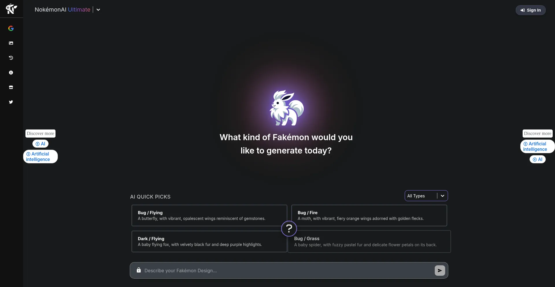Click the Google icon in sidebar

11,28
